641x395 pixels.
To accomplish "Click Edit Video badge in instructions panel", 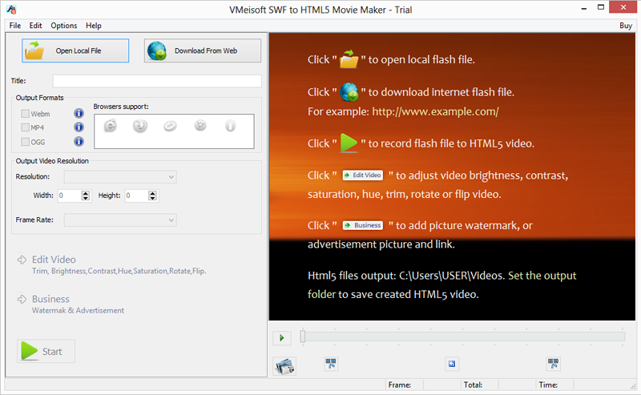I will point(363,175).
